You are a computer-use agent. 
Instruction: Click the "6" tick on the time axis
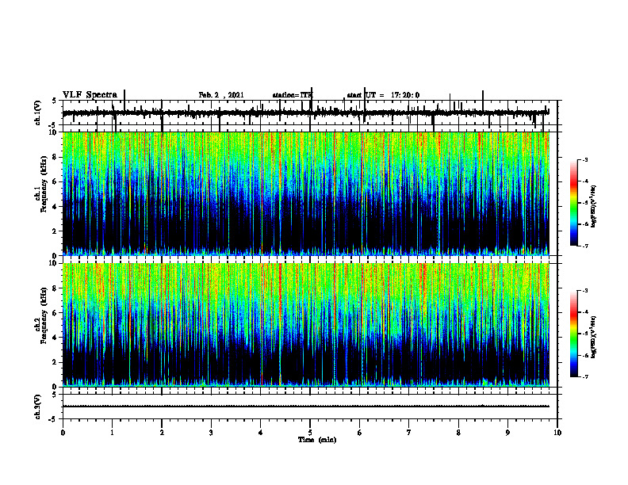[360, 433]
